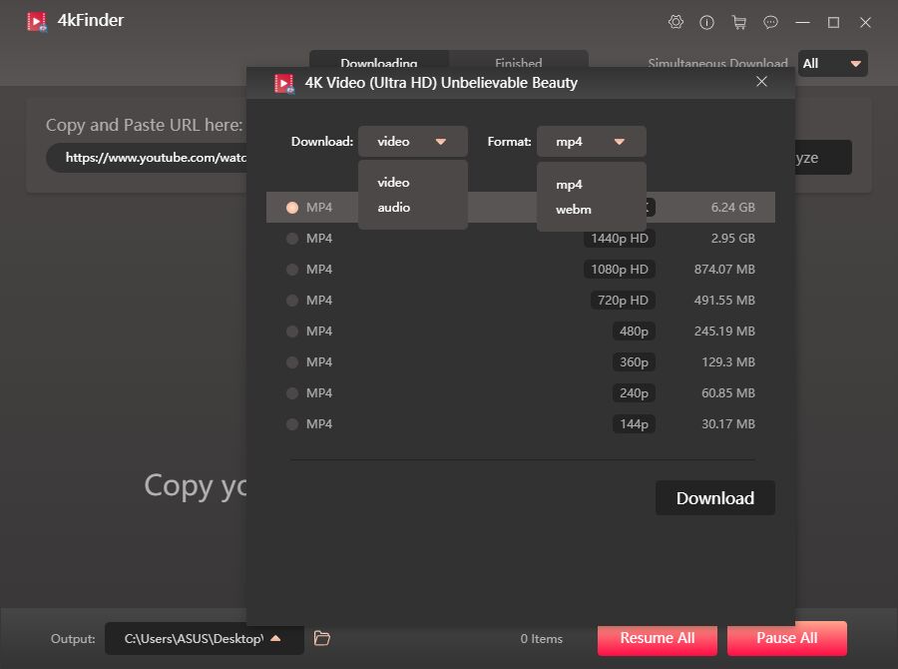Click the 2.95 GB file size
The image size is (898, 669).
[x=733, y=239]
